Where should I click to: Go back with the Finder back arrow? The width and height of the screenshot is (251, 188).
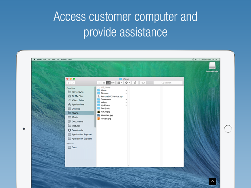click(68, 83)
